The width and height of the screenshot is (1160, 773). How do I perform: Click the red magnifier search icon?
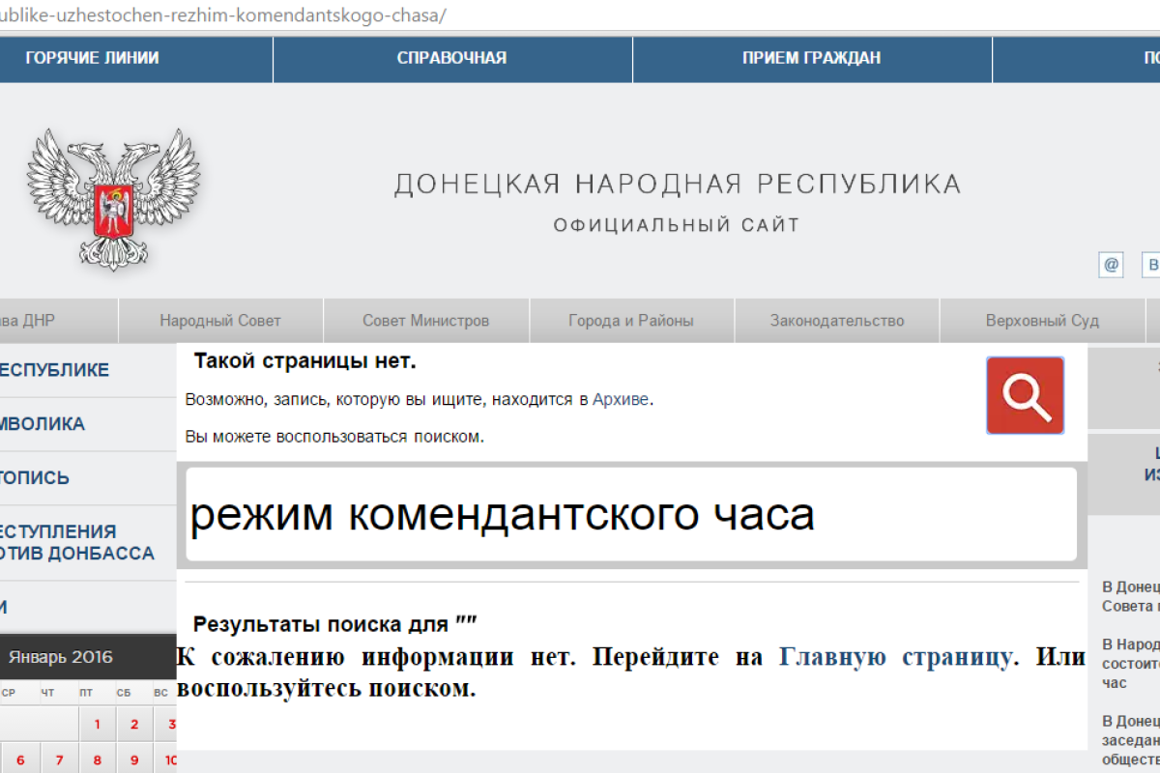[x=1025, y=395]
